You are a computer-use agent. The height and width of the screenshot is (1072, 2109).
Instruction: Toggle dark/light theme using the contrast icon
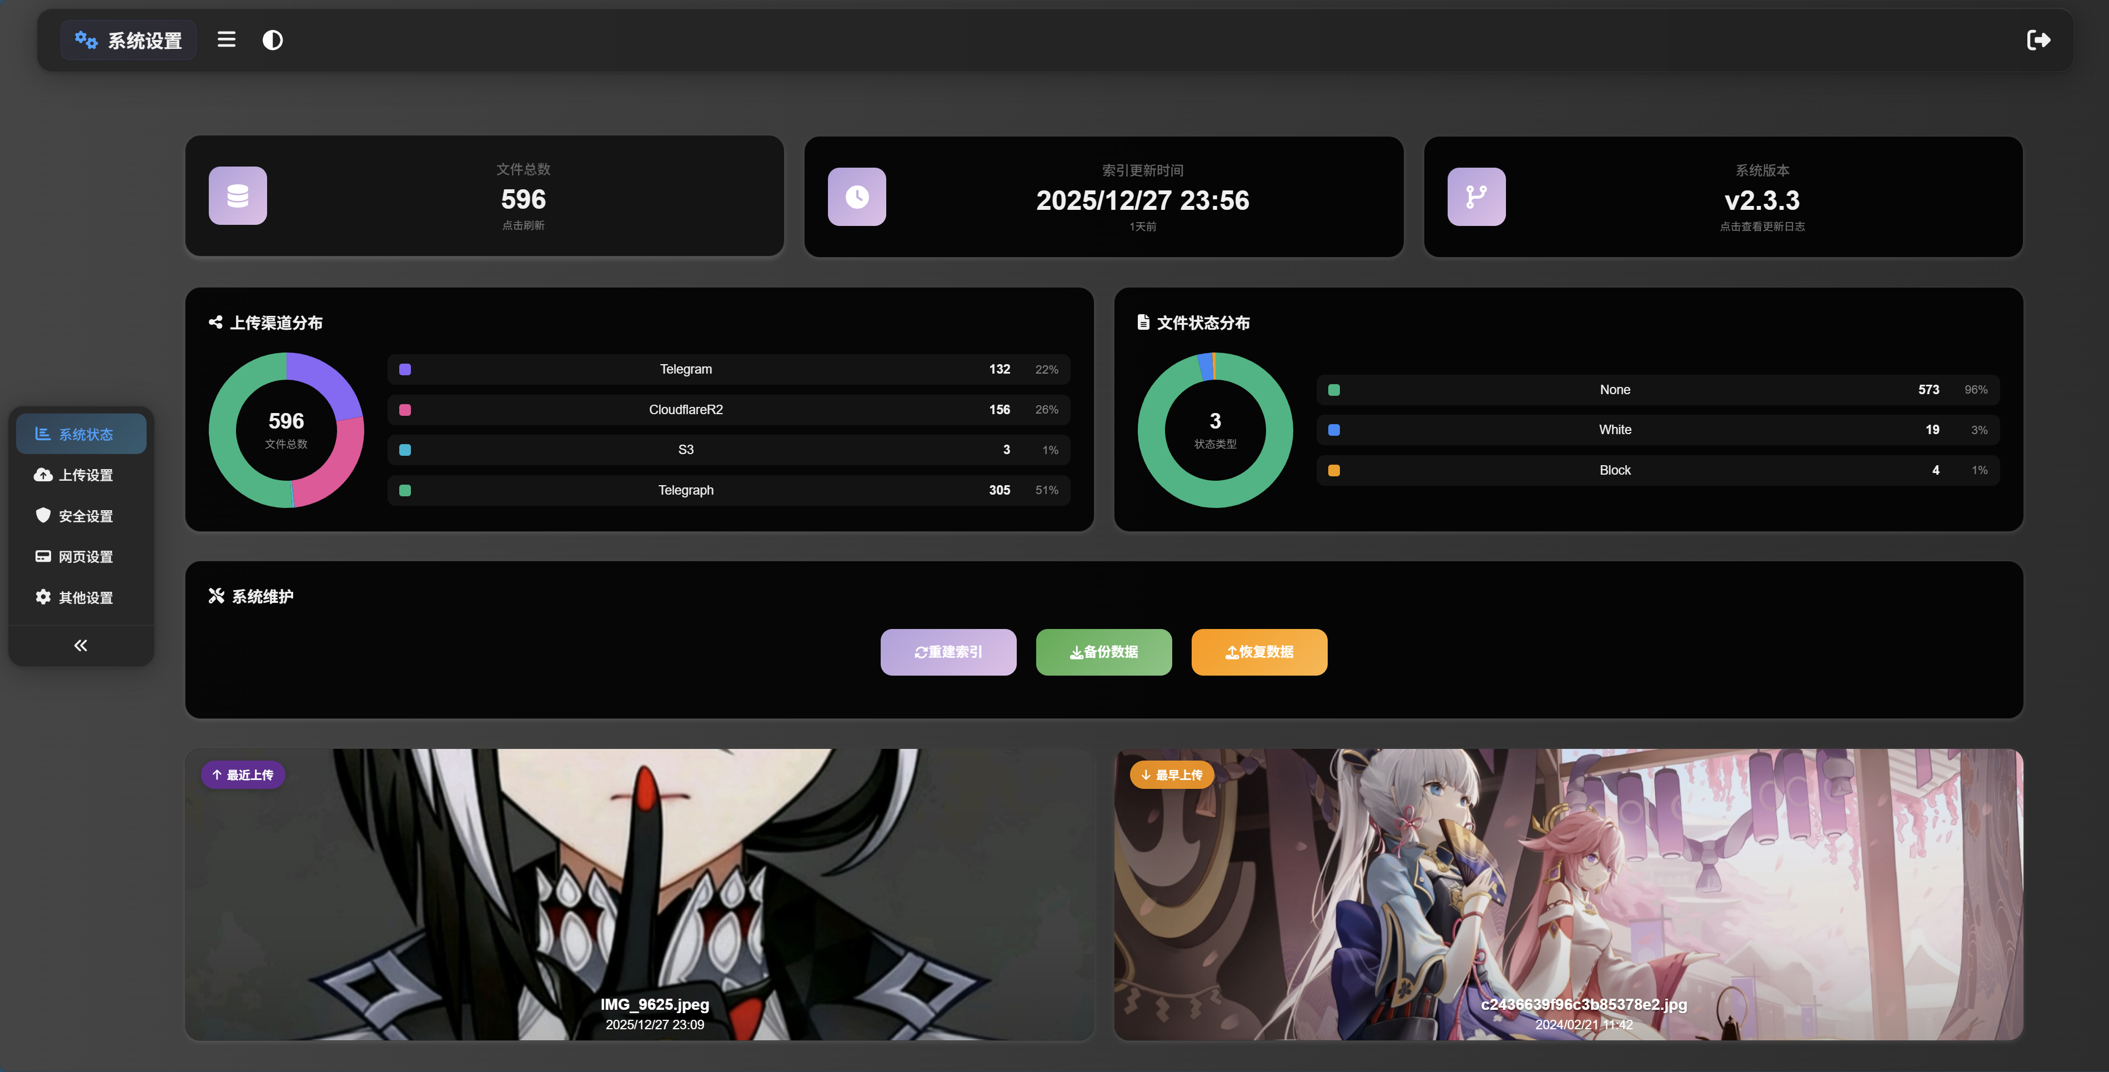(x=273, y=39)
